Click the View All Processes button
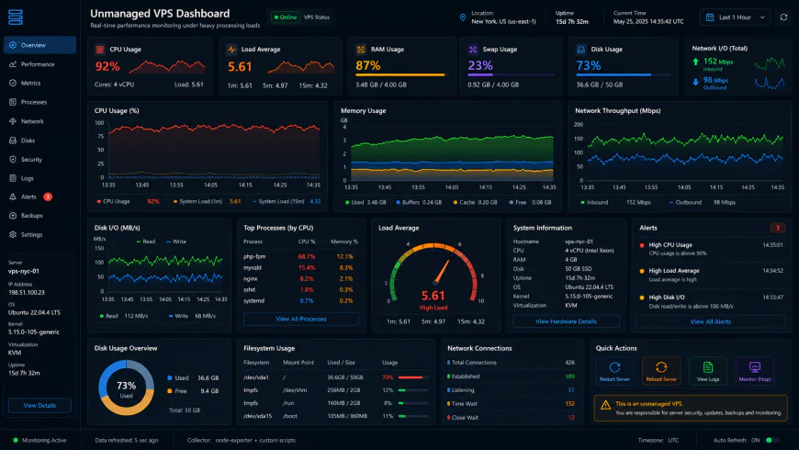The height and width of the screenshot is (450, 799). coord(301,319)
